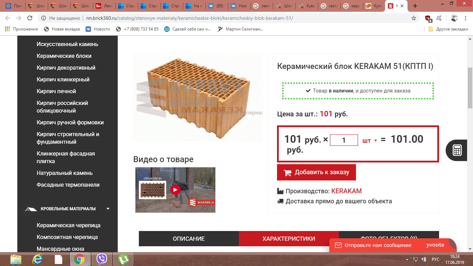Viewport: 473px width, 266px height.
Task: Switch to the ХАРАКТЕРИСТИКИ tab
Action: (x=289, y=239)
